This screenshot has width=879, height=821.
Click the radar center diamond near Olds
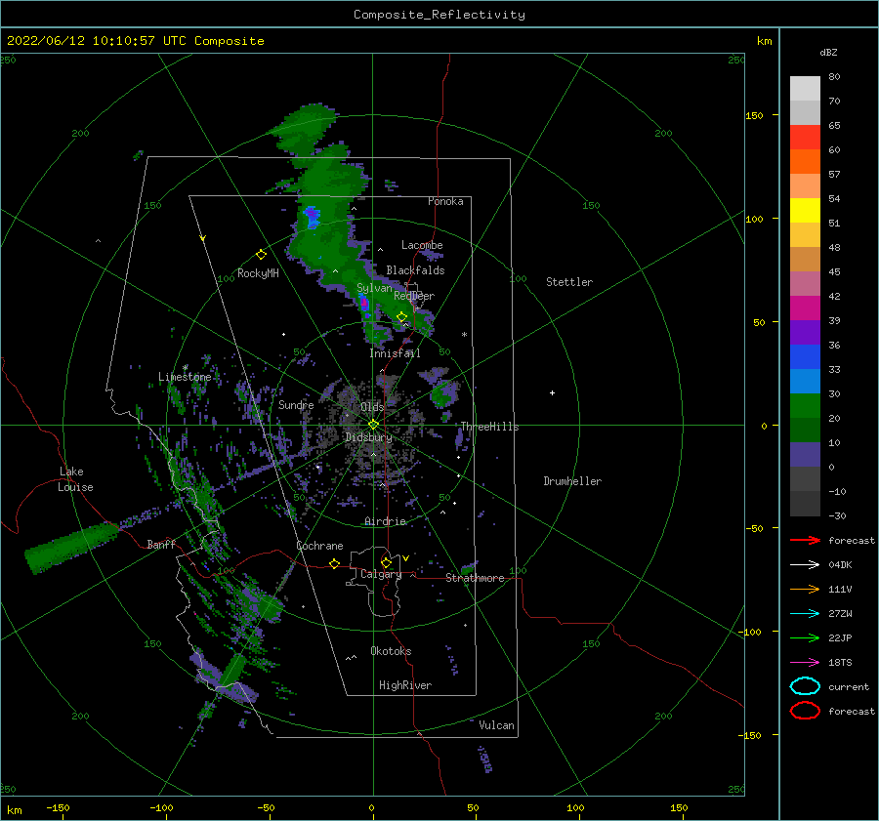pos(373,425)
